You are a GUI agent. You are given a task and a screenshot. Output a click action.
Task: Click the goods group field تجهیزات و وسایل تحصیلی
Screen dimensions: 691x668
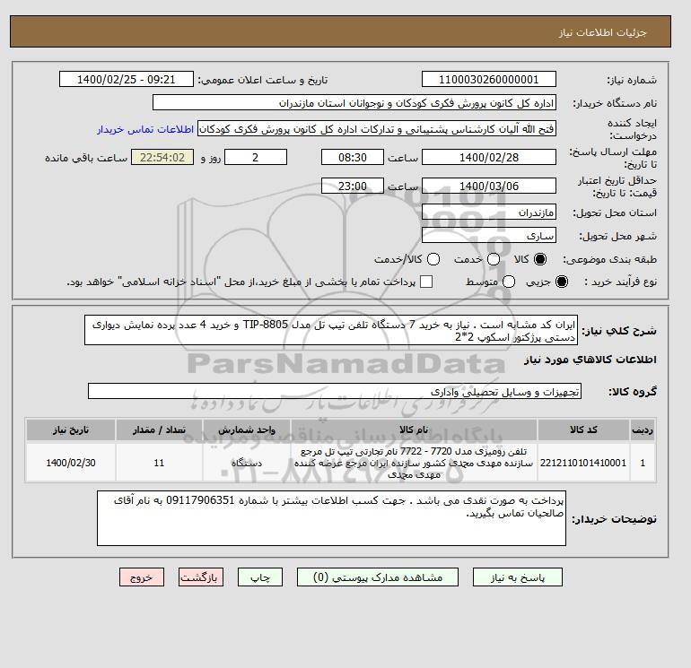[x=335, y=391]
